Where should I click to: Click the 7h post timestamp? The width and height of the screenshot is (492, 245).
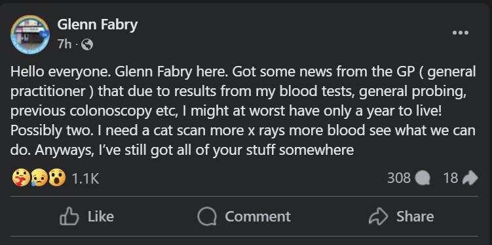pos(64,44)
